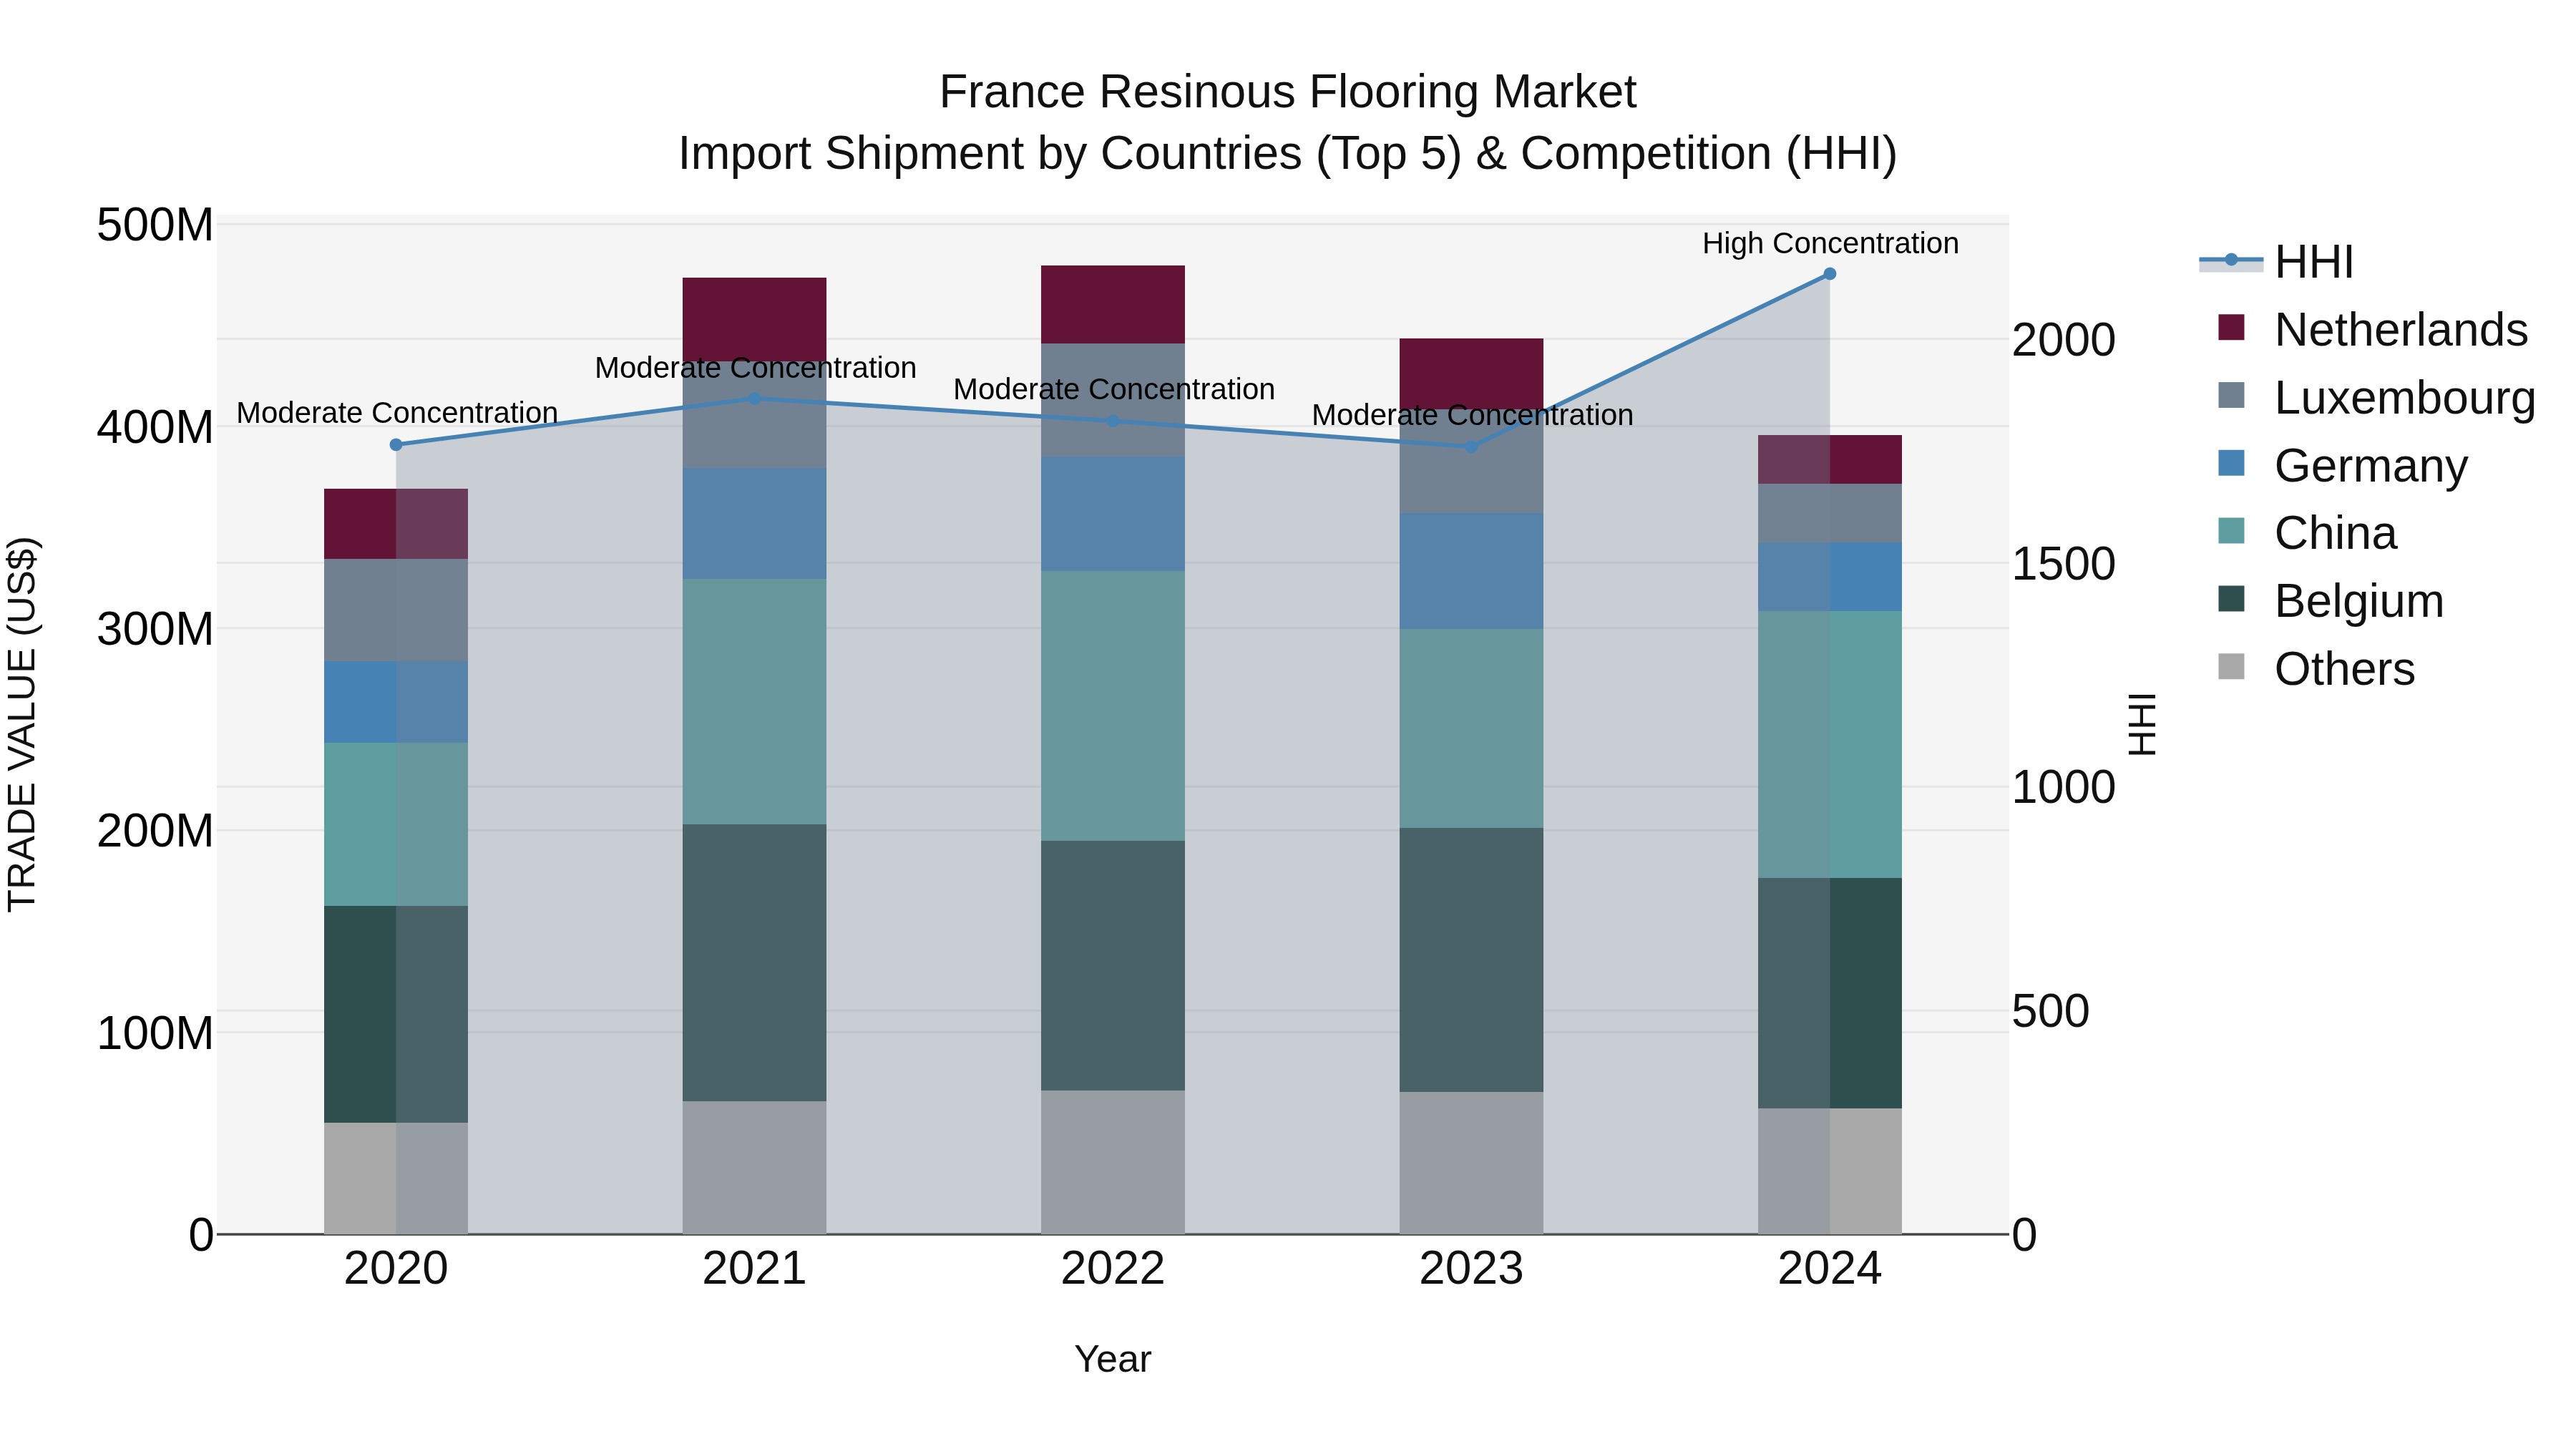This screenshot has width=2576, height=1449.
Task: Click the 1000 HHI axis tick label
Action: click(x=2063, y=787)
